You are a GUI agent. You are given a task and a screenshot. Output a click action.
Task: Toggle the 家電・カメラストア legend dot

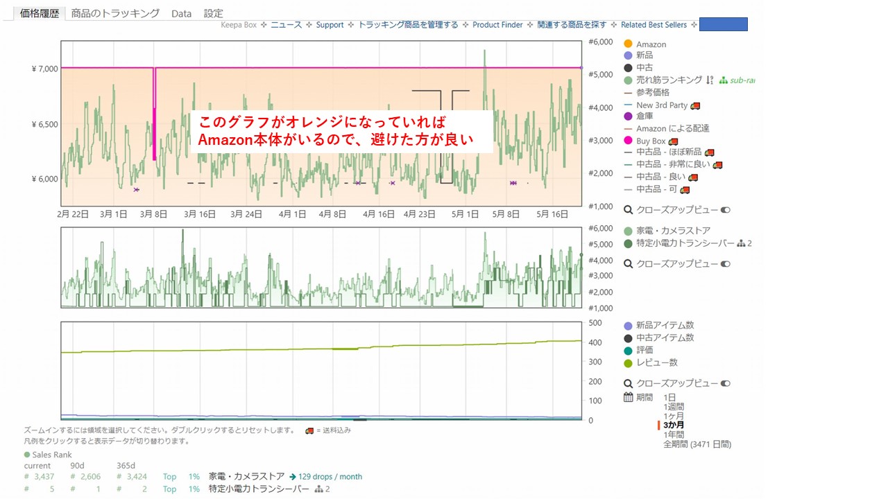(x=629, y=231)
